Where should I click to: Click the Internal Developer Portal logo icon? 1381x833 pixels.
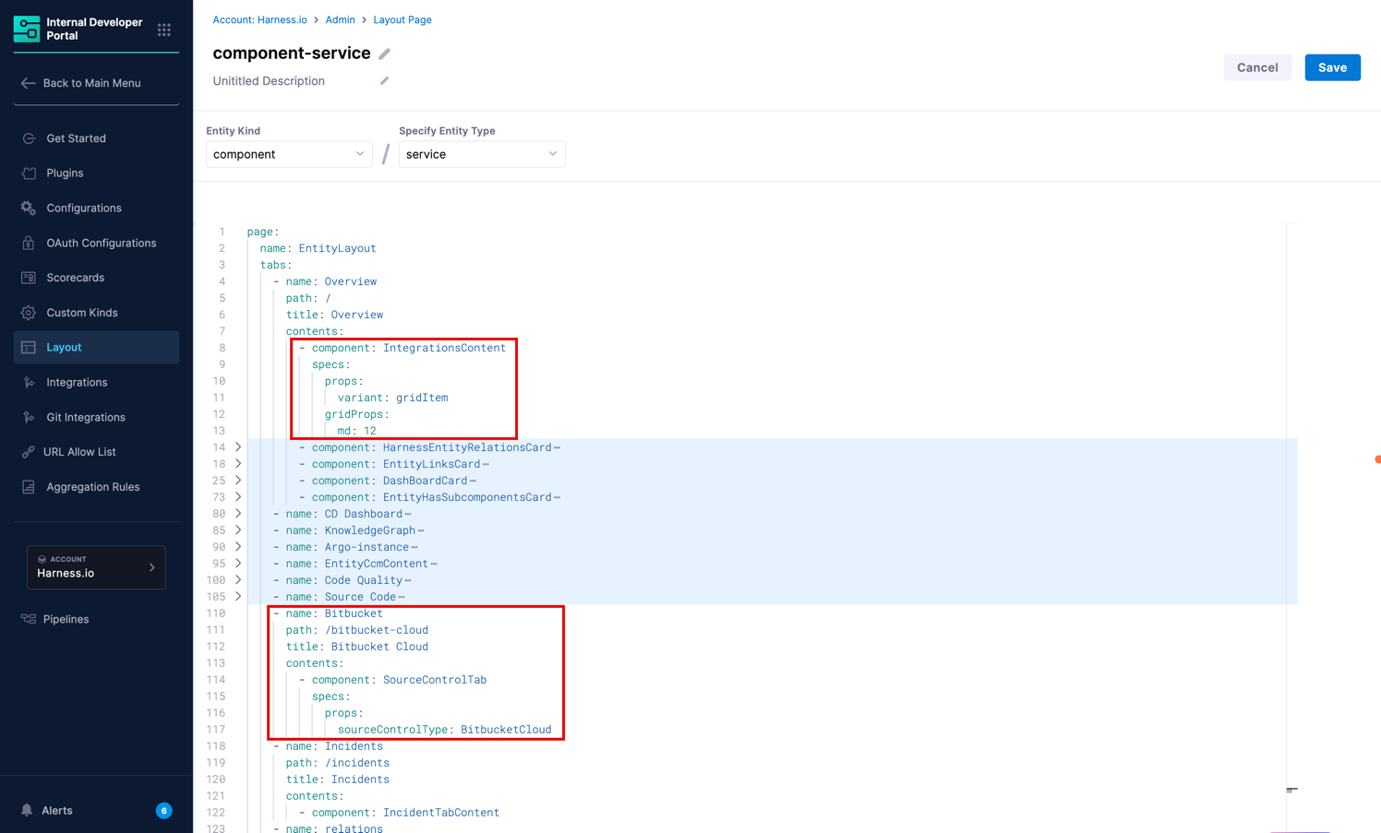coord(27,29)
